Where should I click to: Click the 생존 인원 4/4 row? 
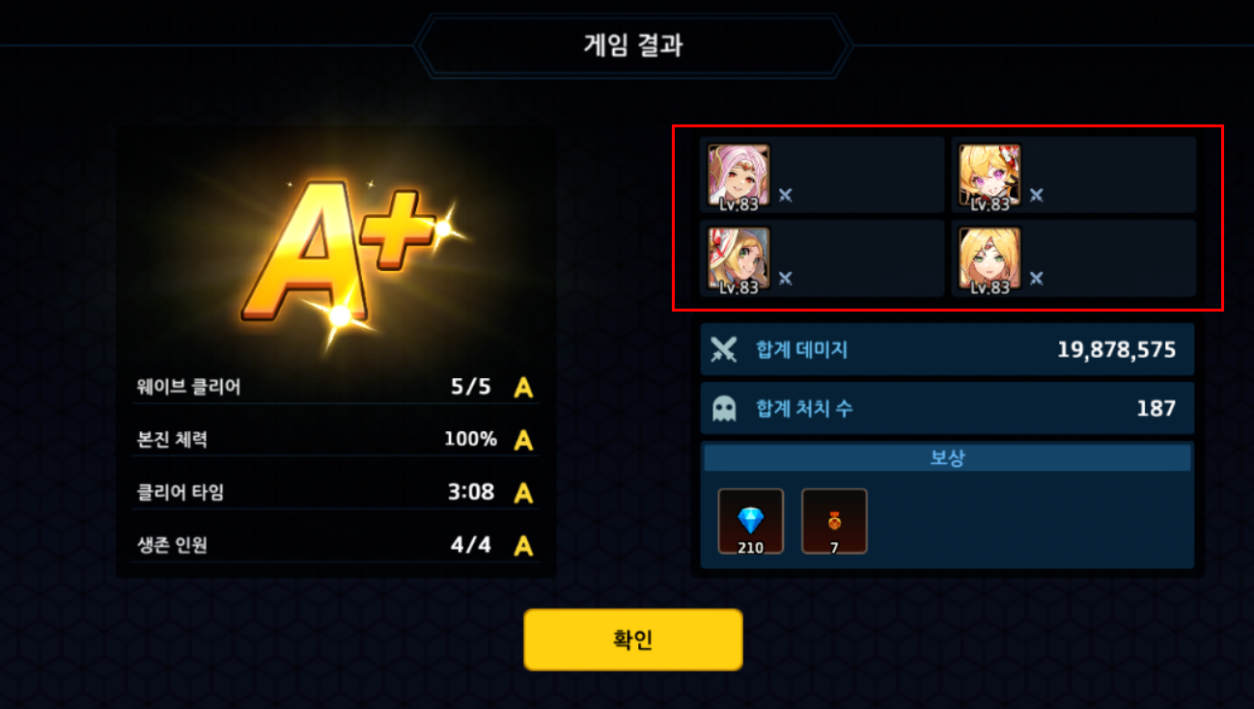pyautogui.click(x=336, y=546)
